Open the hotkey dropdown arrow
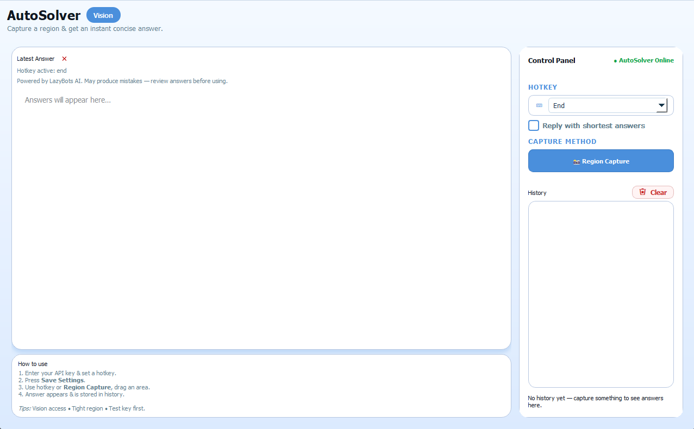This screenshot has width=694, height=429. pyautogui.click(x=661, y=105)
